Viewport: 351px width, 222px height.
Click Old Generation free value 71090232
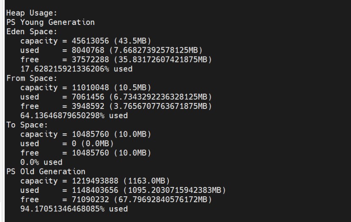click(90, 200)
